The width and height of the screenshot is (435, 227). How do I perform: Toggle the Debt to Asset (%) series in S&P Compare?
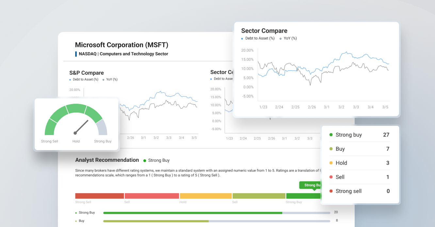click(70, 79)
